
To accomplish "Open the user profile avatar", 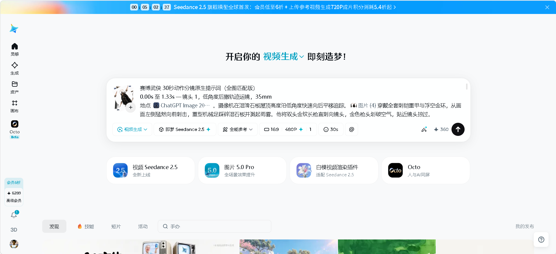I will coord(14,244).
